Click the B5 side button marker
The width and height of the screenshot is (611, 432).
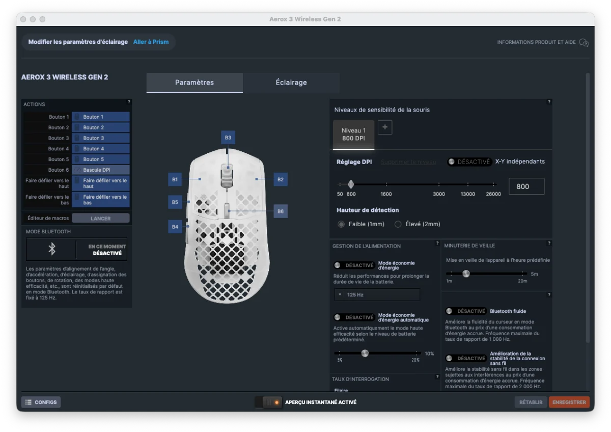175,202
